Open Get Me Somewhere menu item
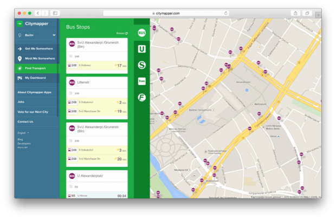336x219 pixels. coord(38,49)
